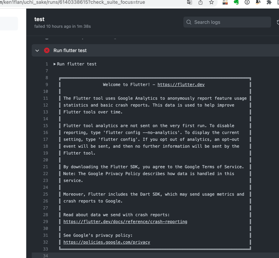279x258 pixels.
Task: Open the crash-reporting docs link
Action: (x=125, y=222)
